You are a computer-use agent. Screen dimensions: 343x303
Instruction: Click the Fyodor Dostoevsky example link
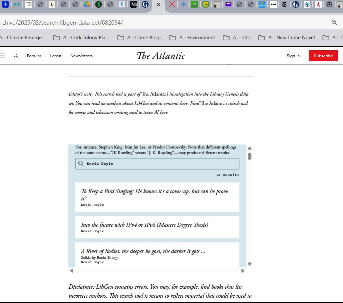click(x=169, y=147)
